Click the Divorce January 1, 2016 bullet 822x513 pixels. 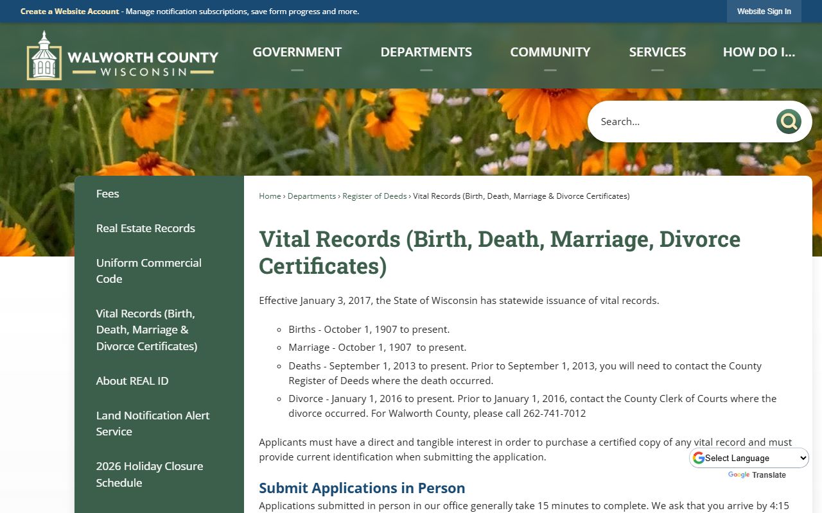tap(532, 406)
